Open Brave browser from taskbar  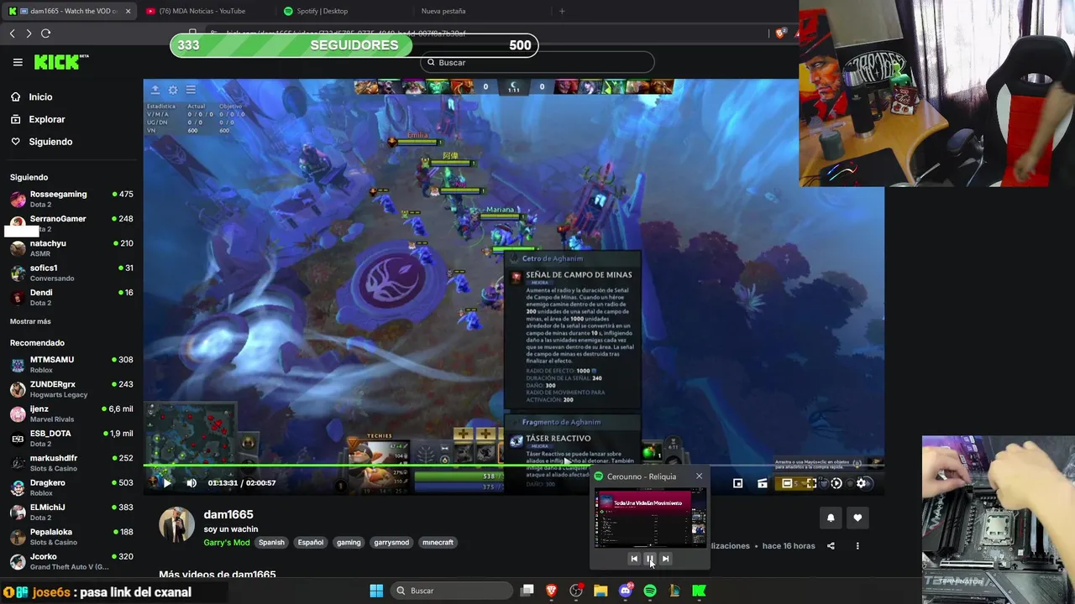click(x=552, y=591)
